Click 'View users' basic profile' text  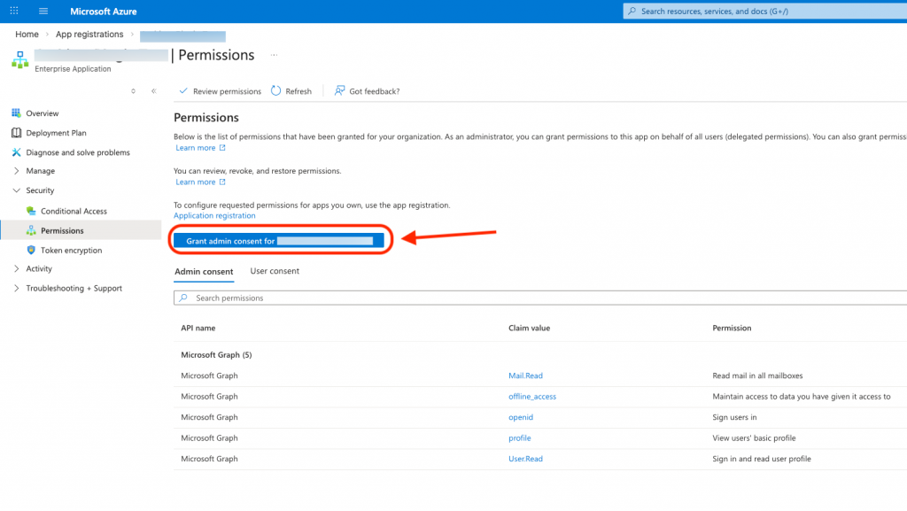(x=754, y=438)
